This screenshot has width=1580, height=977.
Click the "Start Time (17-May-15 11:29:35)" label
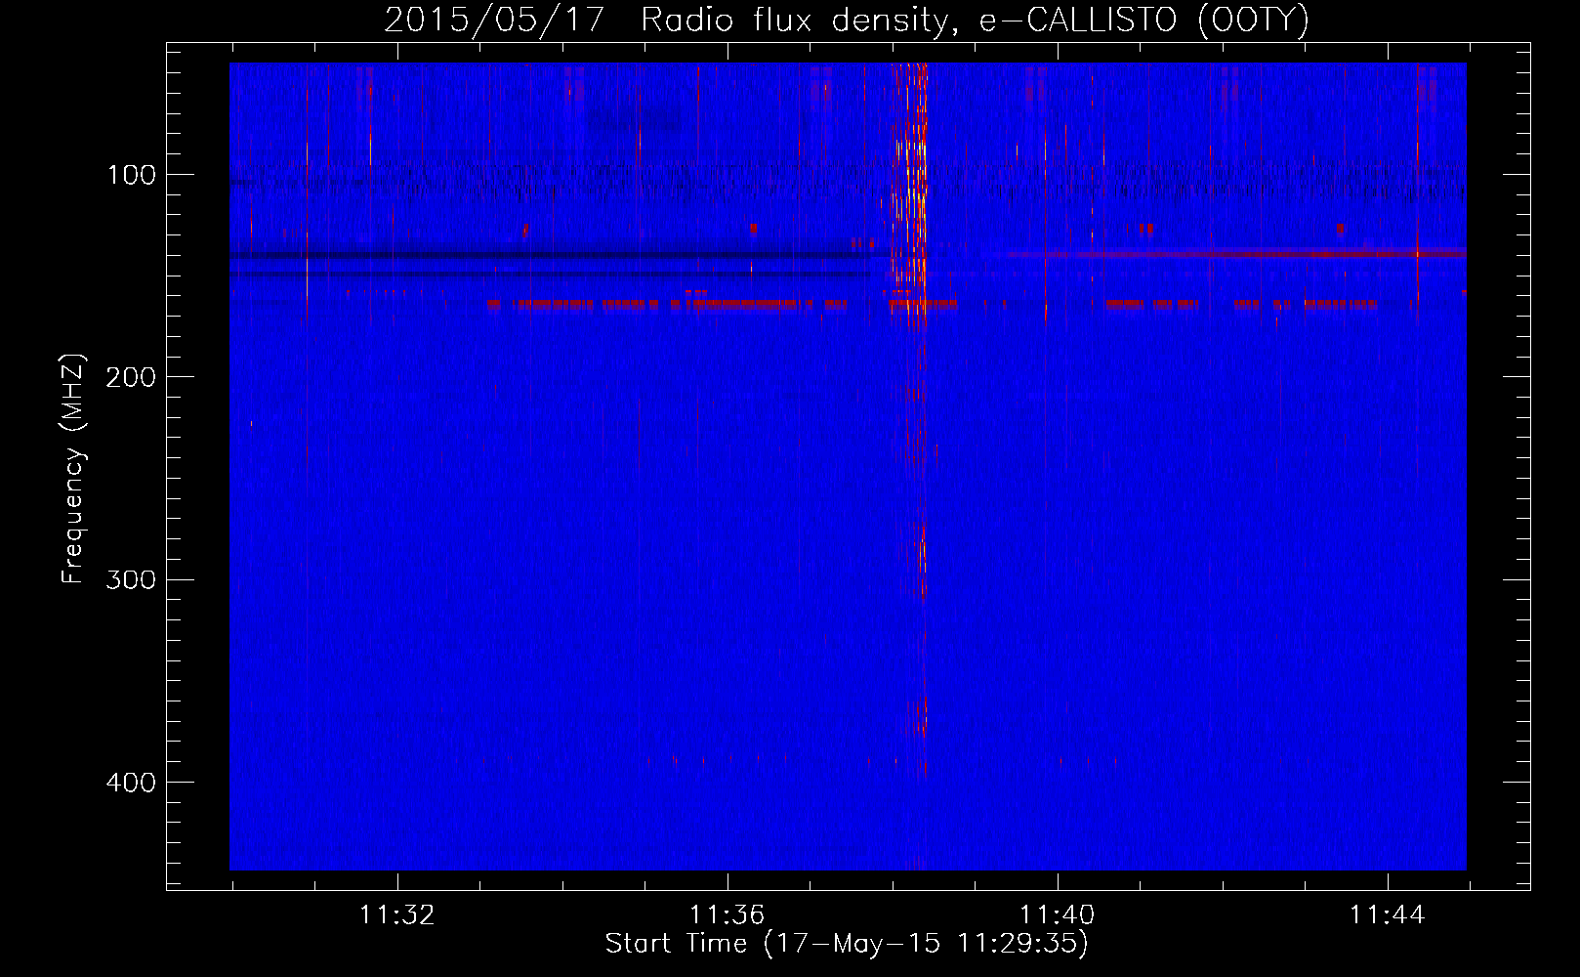[847, 944]
